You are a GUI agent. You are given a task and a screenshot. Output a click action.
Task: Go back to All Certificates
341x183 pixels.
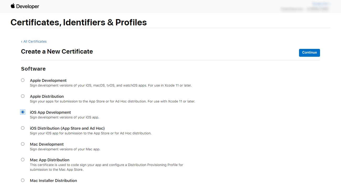(34, 42)
